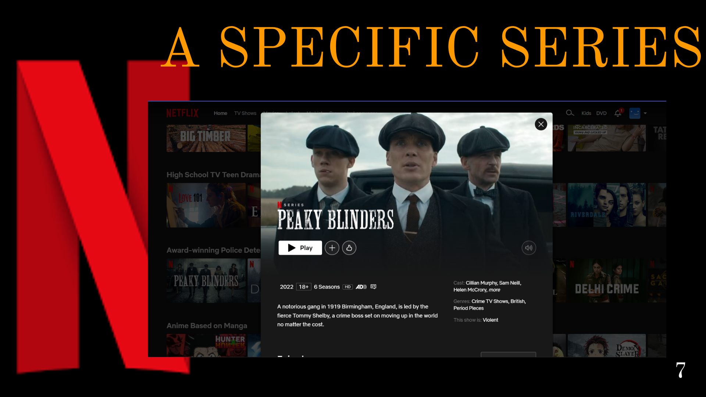Select the Love 101 thumbnail
Image resolution: width=706 pixels, height=397 pixels.
click(206, 205)
